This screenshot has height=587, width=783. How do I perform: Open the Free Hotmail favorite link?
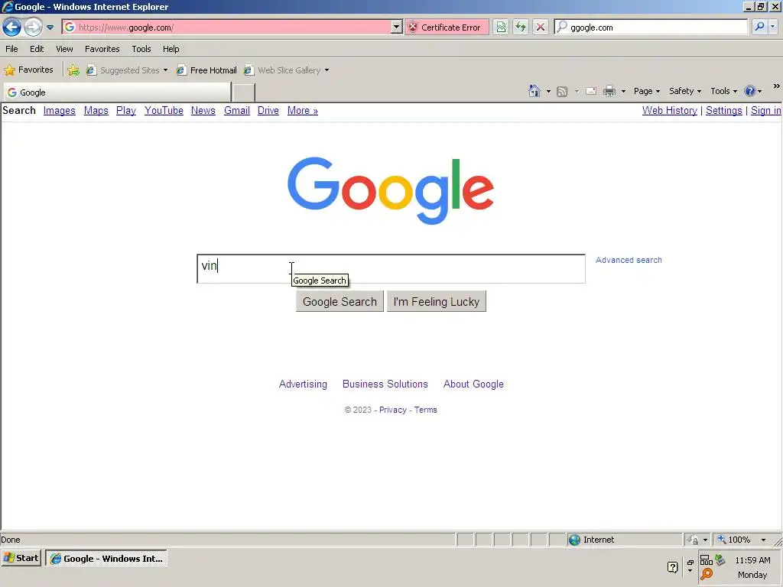point(206,70)
